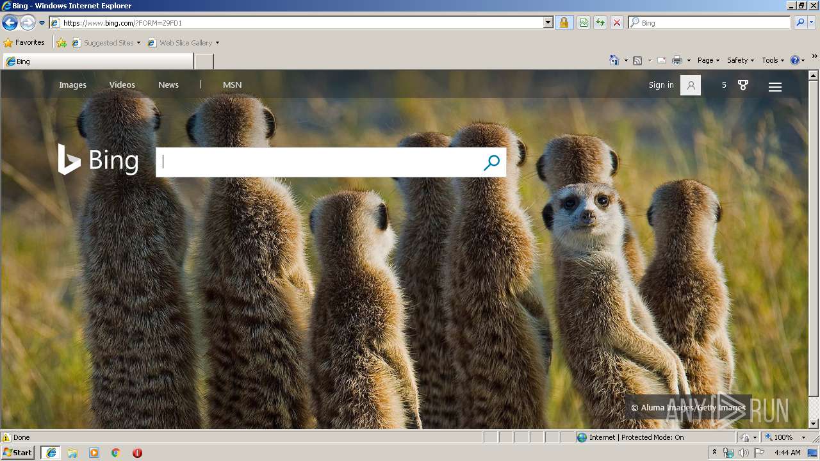
Task: Open the Help question mark menu
Action: (797, 60)
